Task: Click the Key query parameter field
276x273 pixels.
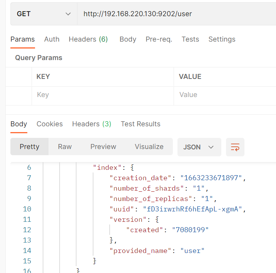Action: [x=103, y=95]
